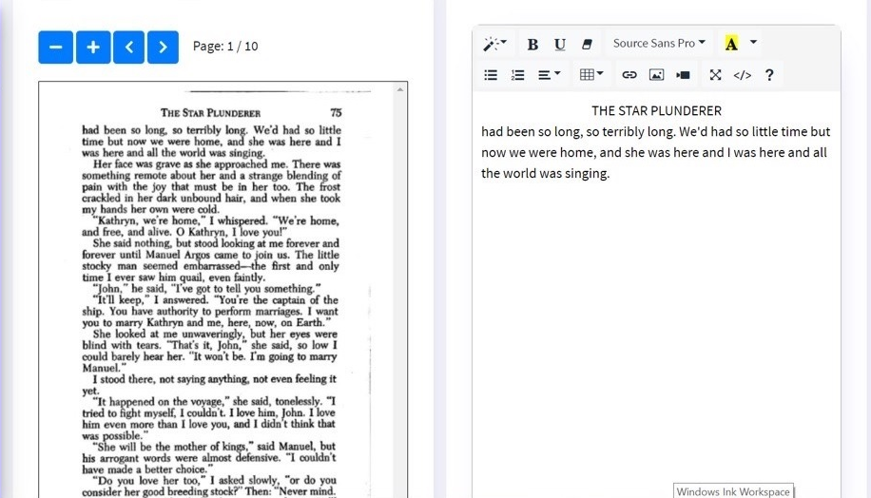Open the Source Sans Pro font dropdown

point(659,44)
